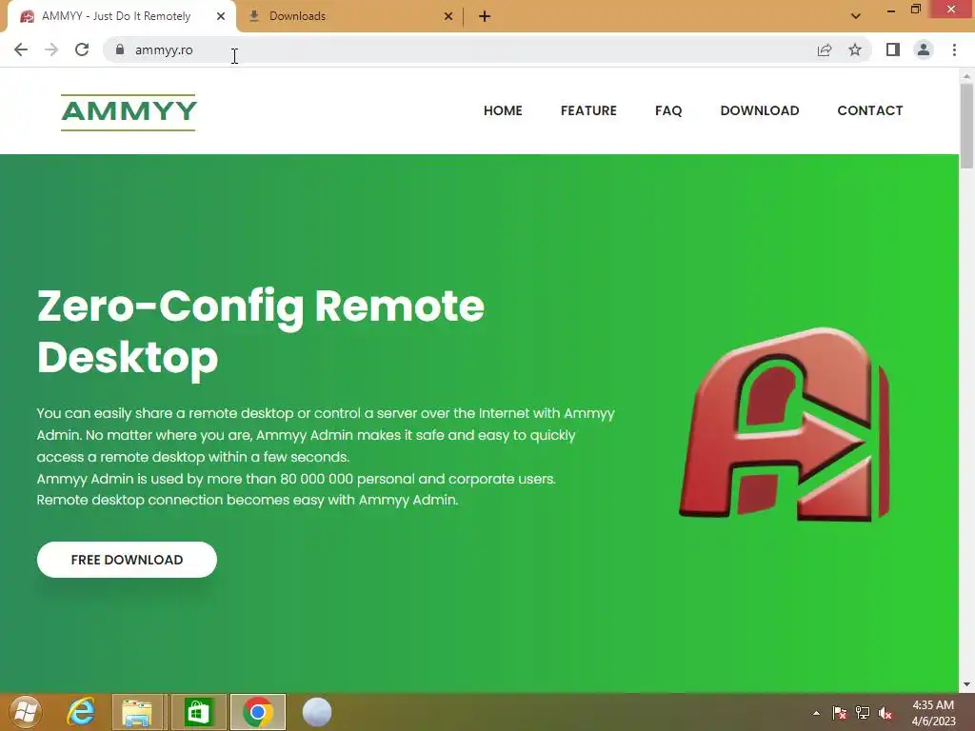The image size is (975, 731).
Task: View site info via the padlock icon
Action: coord(119,49)
